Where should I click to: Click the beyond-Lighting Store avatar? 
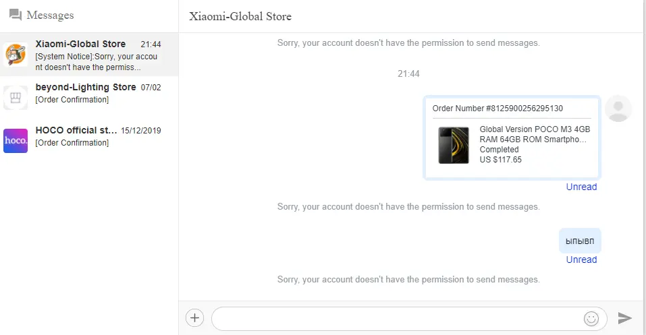tap(16, 98)
